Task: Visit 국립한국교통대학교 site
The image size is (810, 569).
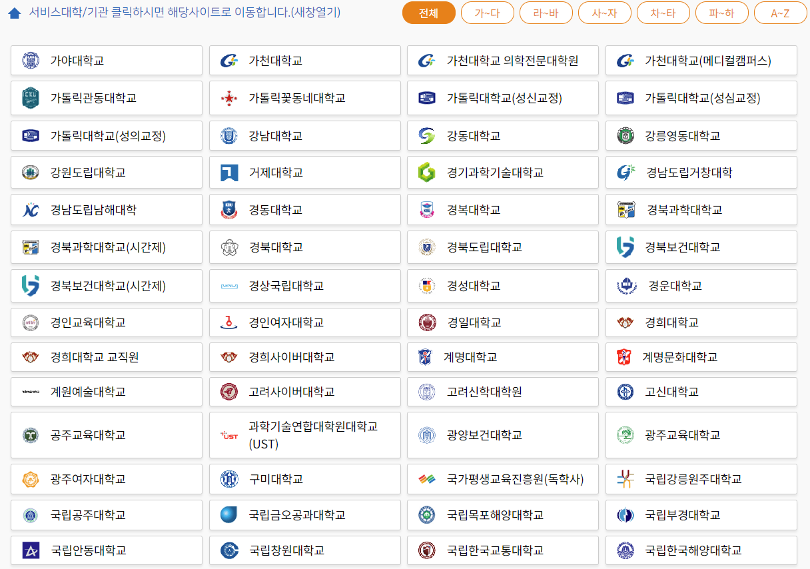Action: pos(503,550)
